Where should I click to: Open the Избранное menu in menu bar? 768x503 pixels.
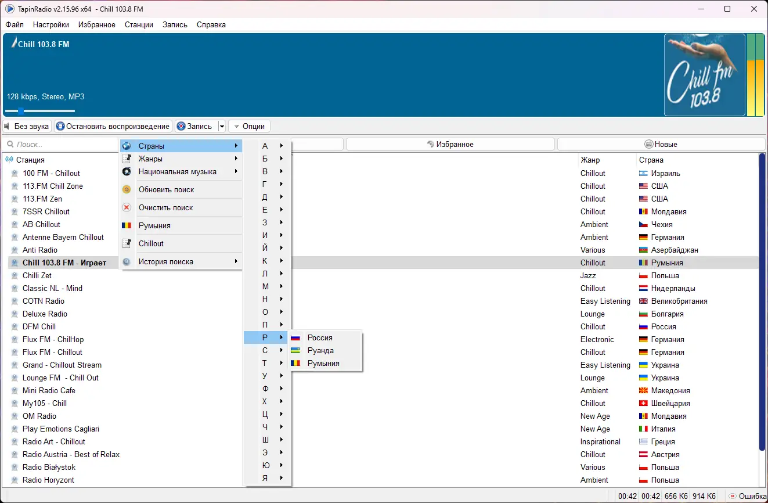click(x=97, y=24)
